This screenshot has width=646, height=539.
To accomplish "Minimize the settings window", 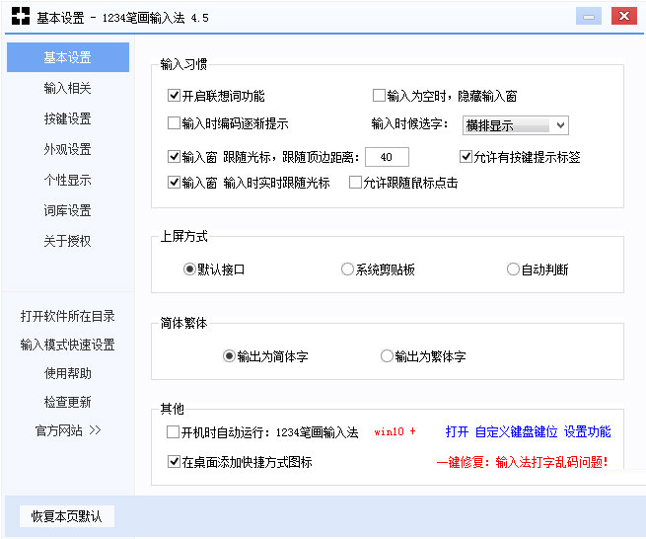I will tap(589, 17).
